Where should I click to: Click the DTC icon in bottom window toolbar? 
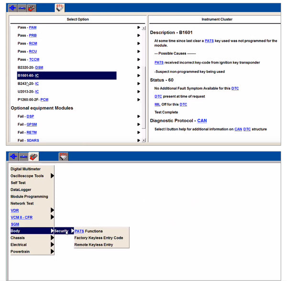pos(64,157)
